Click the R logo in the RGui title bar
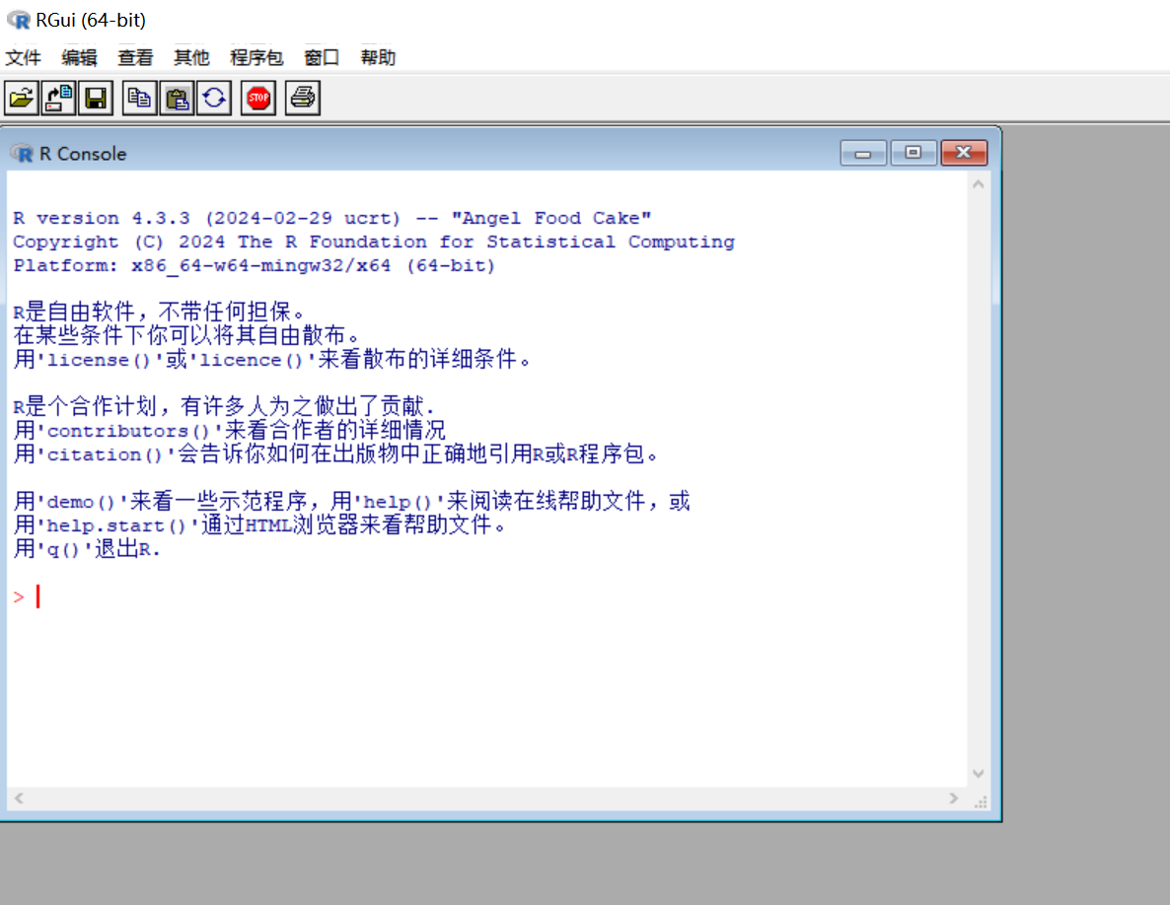Viewport: 1170px width, 905px height. pos(19,20)
